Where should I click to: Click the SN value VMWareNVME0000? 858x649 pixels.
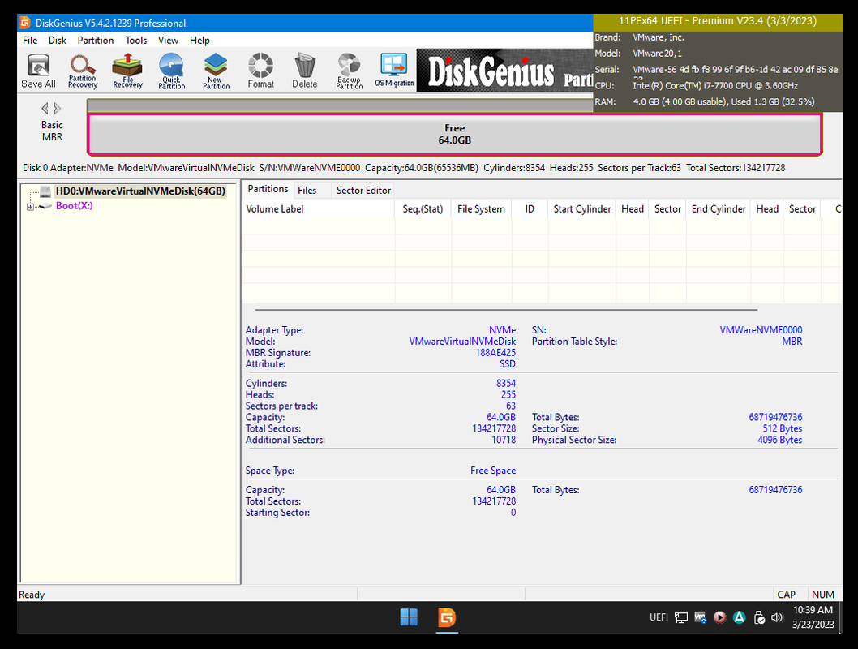pos(761,330)
